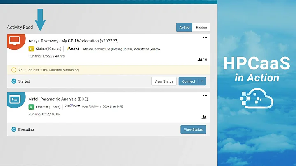Click the yellow Citrine core type badge
The image size is (296, 166).
click(31, 49)
